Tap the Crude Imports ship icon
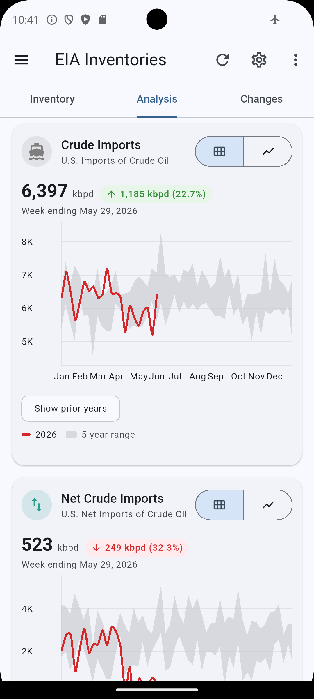 (37, 151)
